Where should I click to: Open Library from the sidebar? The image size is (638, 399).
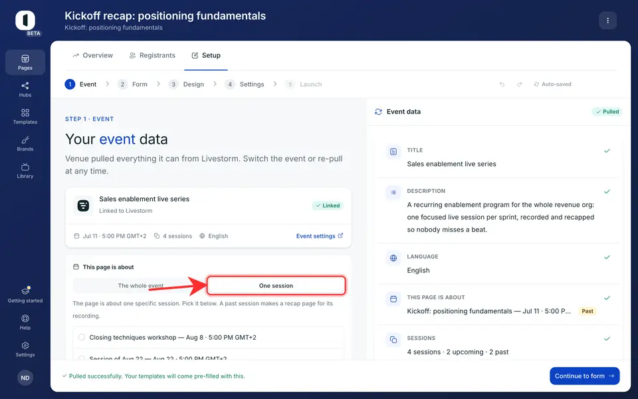25,171
